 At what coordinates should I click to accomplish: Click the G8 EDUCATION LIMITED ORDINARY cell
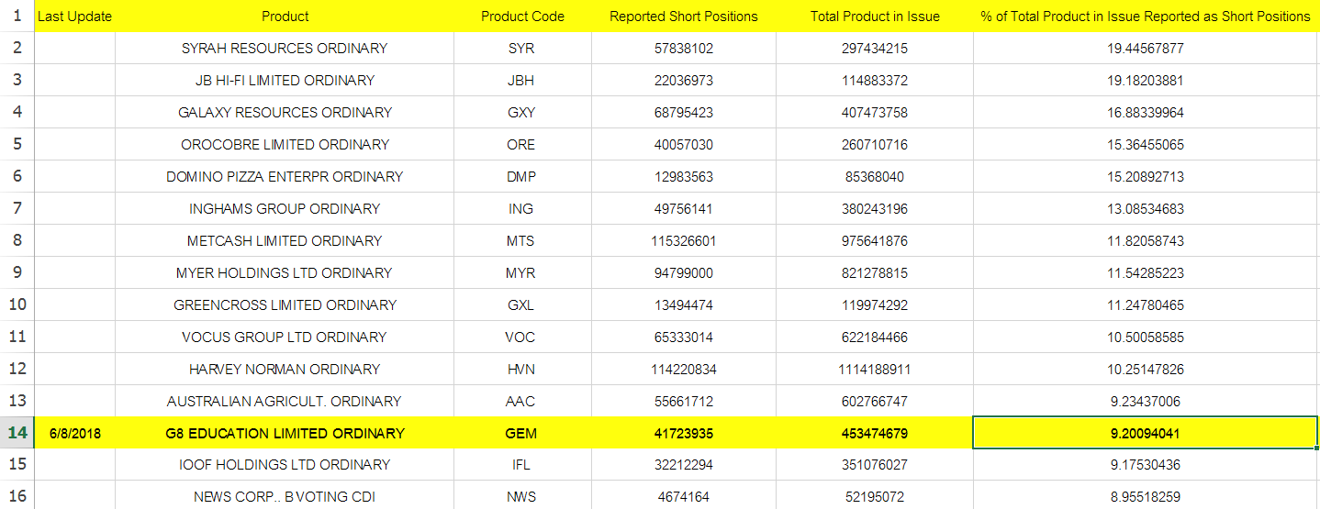[x=285, y=433]
